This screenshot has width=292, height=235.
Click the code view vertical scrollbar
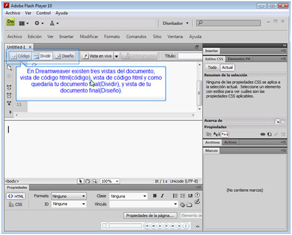[199, 93]
